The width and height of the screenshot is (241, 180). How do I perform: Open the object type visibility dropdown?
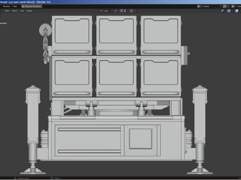tap(224, 11)
